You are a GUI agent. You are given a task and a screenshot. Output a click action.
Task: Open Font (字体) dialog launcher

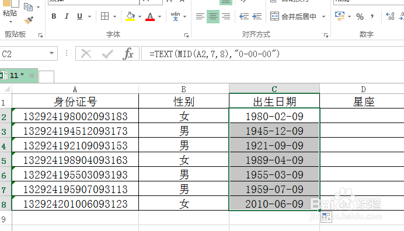pos(186,35)
